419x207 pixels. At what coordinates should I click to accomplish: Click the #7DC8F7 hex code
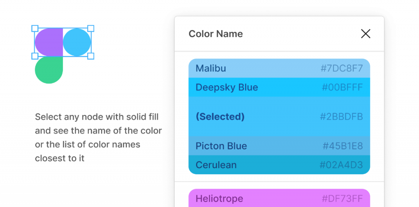click(342, 68)
